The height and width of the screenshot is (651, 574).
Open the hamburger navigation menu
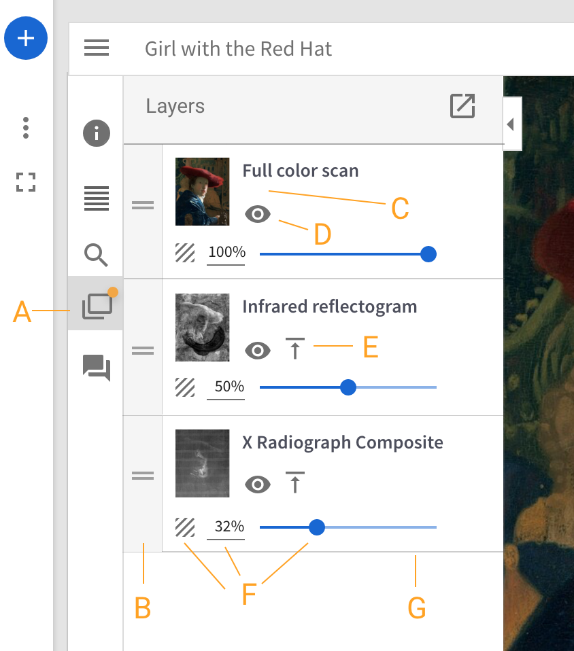coord(96,48)
